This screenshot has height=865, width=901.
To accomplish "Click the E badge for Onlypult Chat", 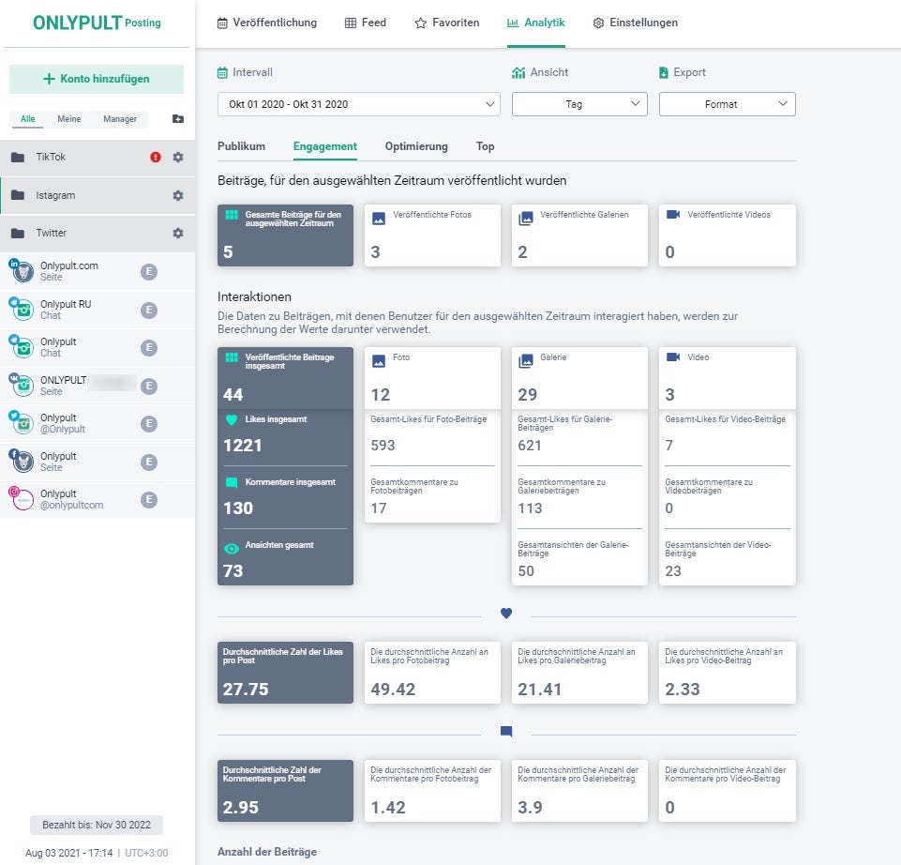I will pyautogui.click(x=149, y=347).
